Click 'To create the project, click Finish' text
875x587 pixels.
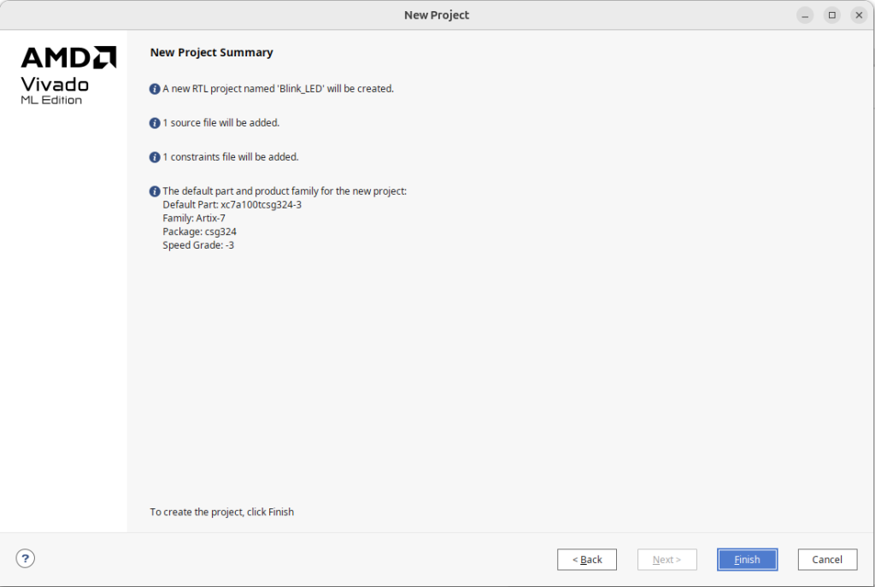pos(221,512)
